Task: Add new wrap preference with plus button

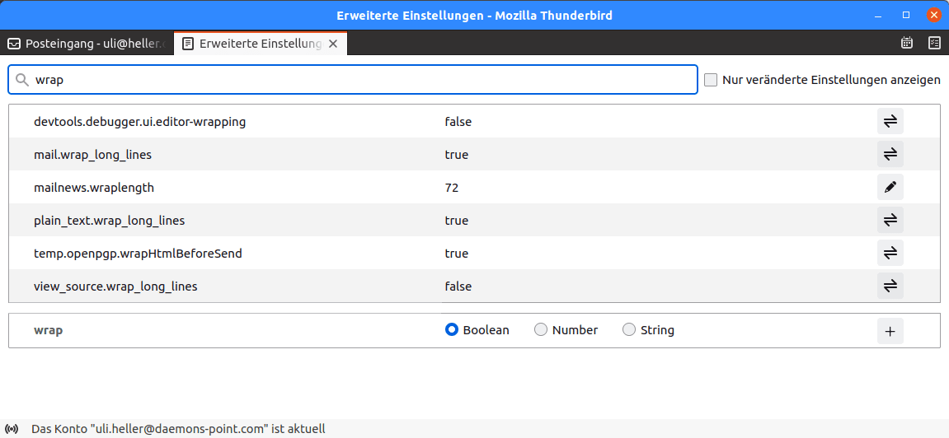Action: coord(890,331)
